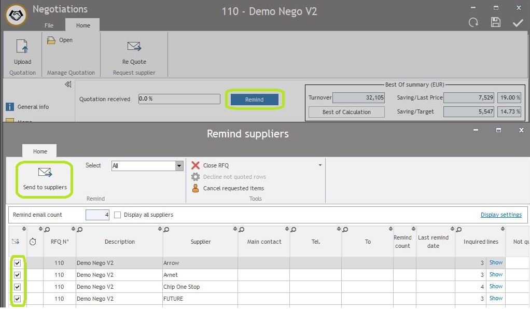
Task: Open the Select dropdown showing All
Action: [179, 166]
